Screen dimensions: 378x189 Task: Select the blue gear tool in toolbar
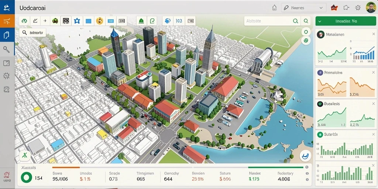point(77,21)
